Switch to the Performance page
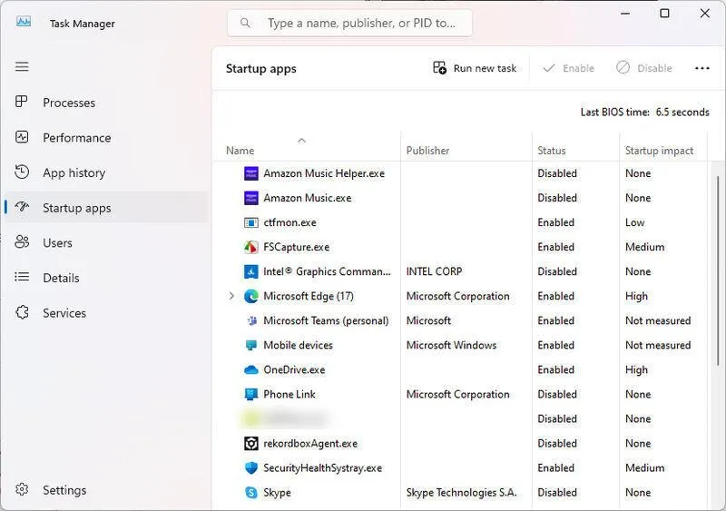The width and height of the screenshot is (726, 511). click(x=106, y=138)
